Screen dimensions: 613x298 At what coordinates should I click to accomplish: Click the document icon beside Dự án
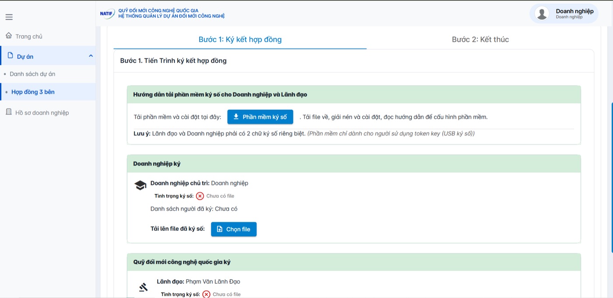pos(11,56)
